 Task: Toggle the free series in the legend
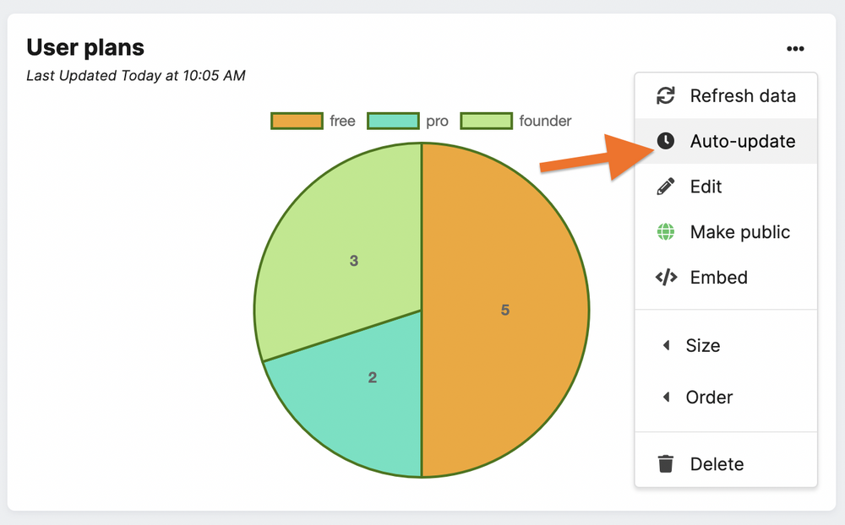point(341,121)
